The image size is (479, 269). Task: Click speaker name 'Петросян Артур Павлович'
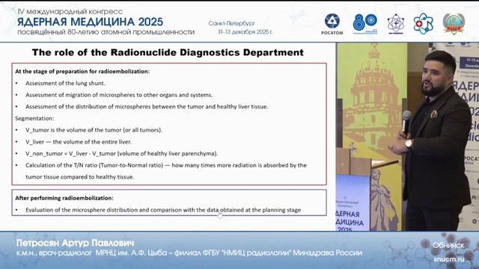tap(75, 243)
